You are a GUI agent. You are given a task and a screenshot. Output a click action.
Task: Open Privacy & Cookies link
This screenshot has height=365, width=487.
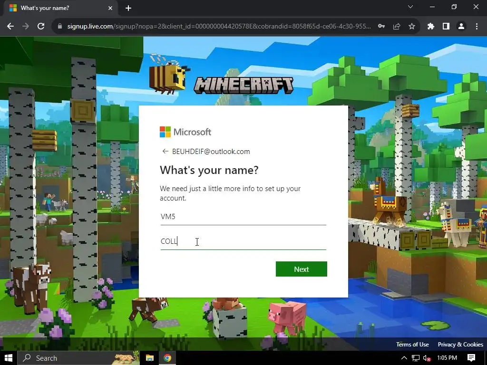(x=460, y=345)
